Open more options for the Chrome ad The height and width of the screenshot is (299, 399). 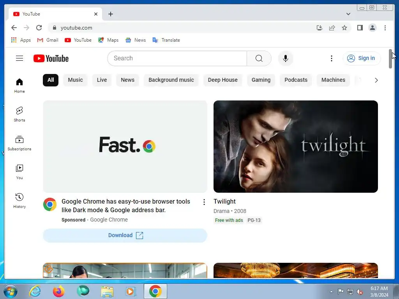coord(204,202)
